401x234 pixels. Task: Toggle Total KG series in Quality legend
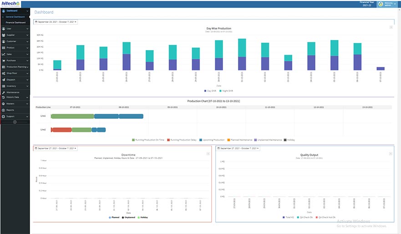[x=288, y=217]
